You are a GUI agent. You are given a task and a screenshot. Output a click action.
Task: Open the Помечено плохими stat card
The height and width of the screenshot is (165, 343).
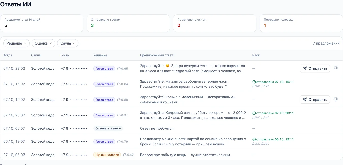pyautogui.click(x=215, y=23)
